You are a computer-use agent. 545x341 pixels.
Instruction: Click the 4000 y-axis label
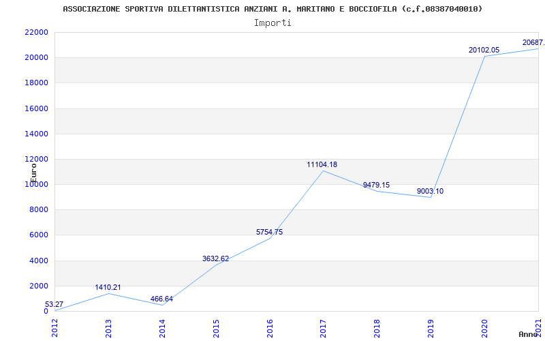coord(38,261)
